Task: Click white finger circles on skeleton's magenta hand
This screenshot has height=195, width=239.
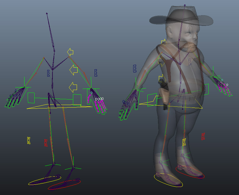Action: (x=99, y=99)
